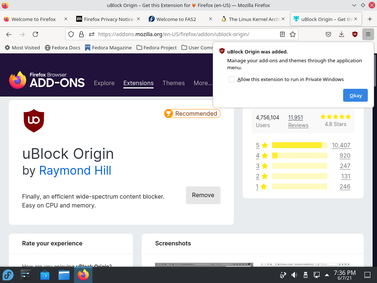Open a new tab with plus
377x283 pixels.
370,19
